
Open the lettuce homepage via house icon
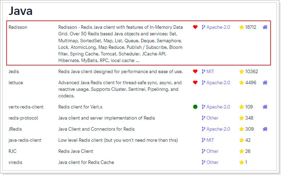[x=265, y=82]
